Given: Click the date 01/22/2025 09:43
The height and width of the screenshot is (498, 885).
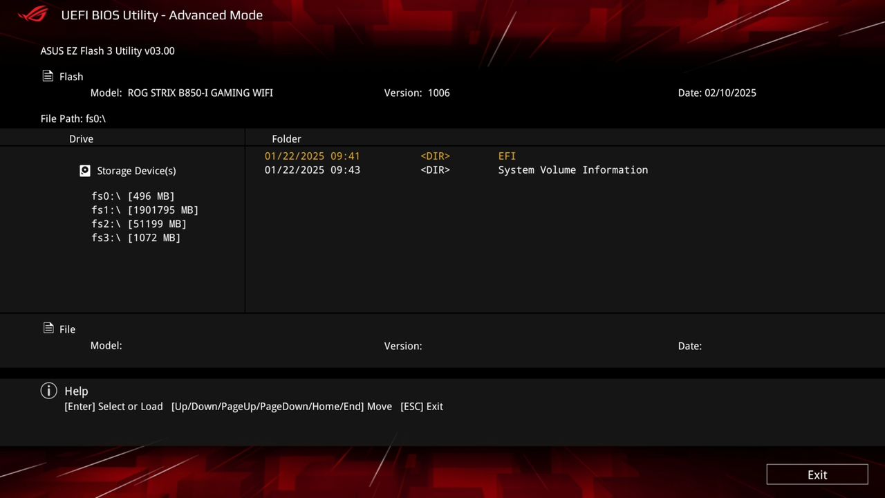Looking at the screenshot, I should (313, 170).
